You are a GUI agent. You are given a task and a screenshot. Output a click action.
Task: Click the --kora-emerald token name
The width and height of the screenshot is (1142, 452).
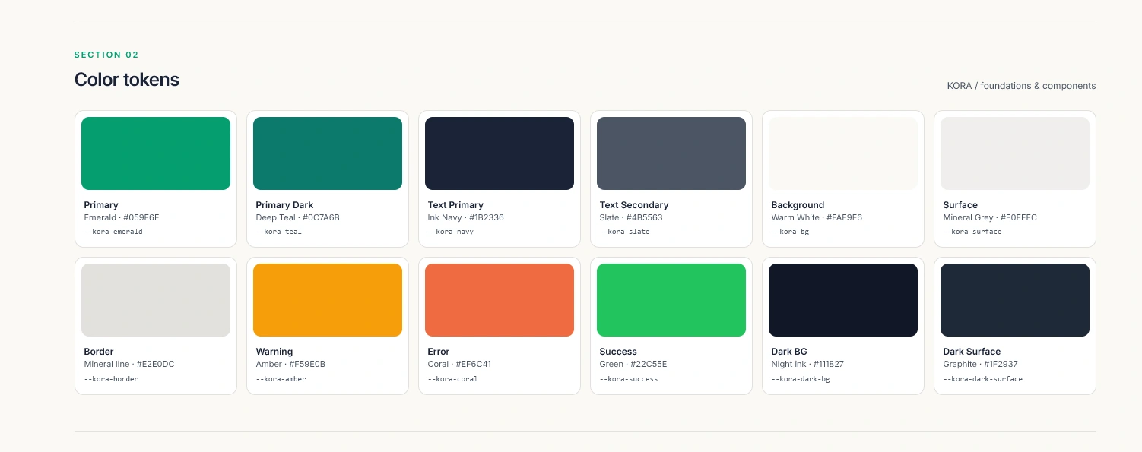point(113,232)
